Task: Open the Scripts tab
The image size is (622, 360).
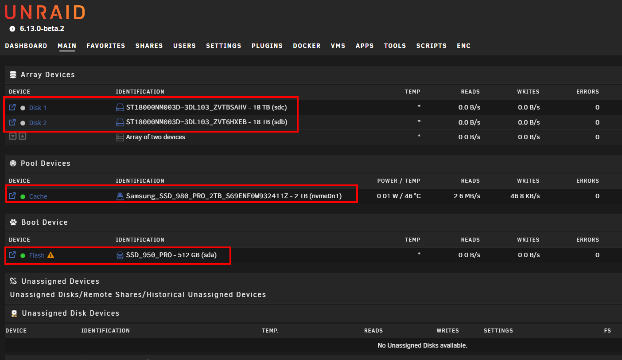Action: click(x=432, y=46)
